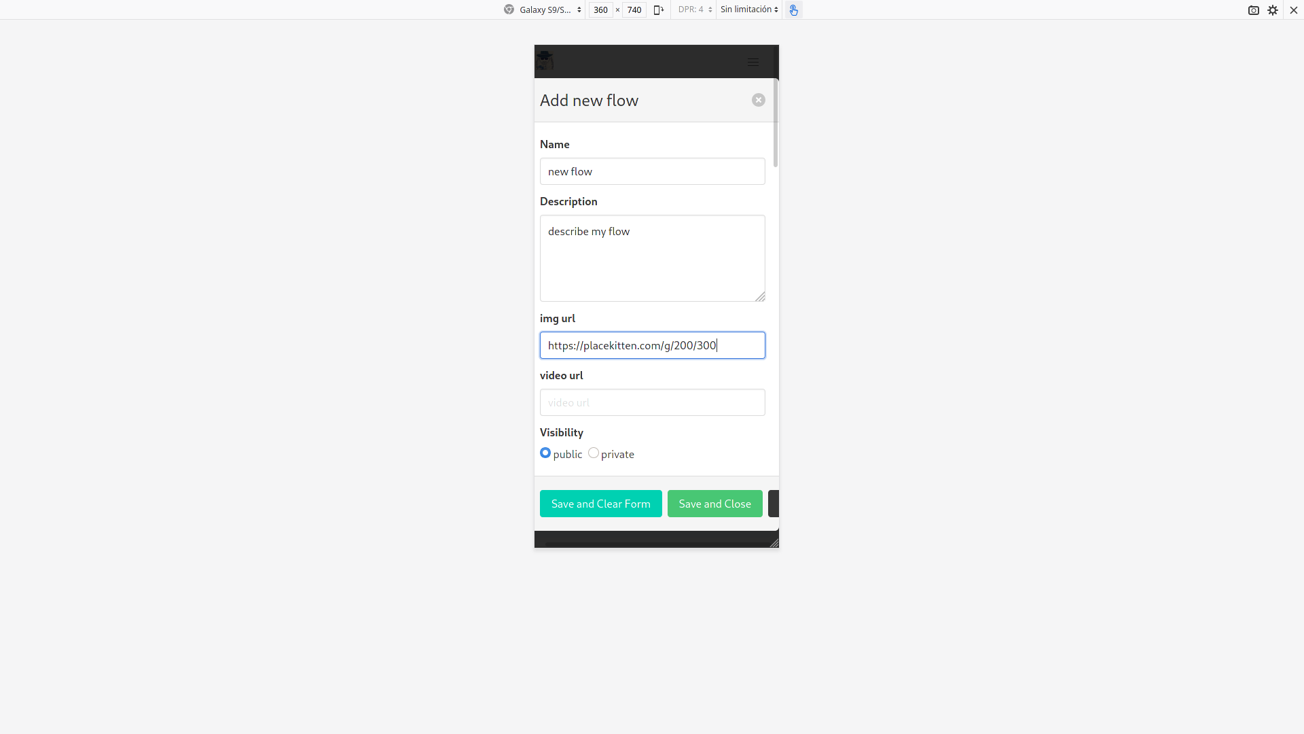Take a screenshot with the camera icon

click(1254, 10)
